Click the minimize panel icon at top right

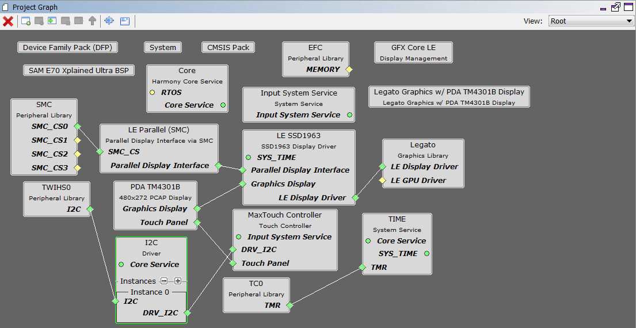pos(603,9)
